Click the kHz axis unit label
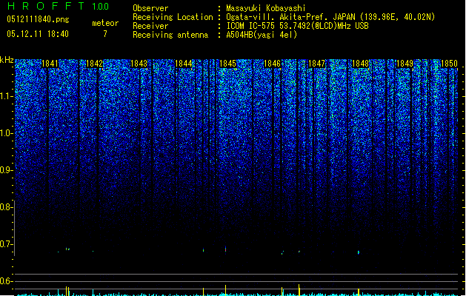The height and width of the screenshot is (296, 466). [7, 60]
